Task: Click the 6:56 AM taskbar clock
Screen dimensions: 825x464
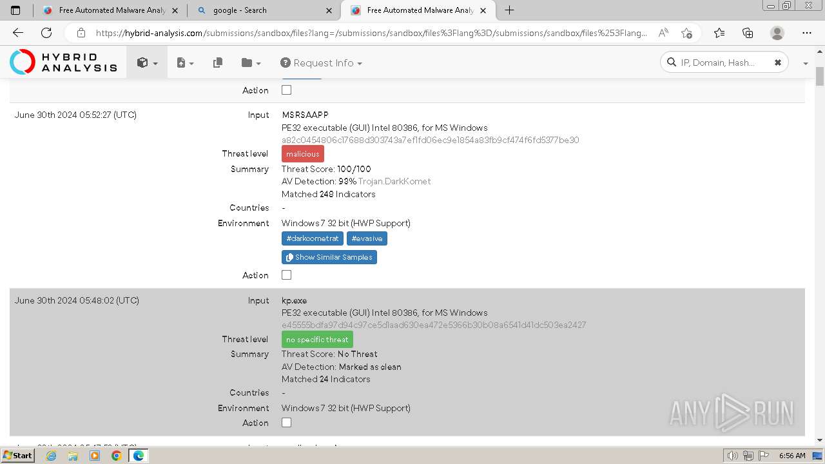Action: (x=792, y=456)
